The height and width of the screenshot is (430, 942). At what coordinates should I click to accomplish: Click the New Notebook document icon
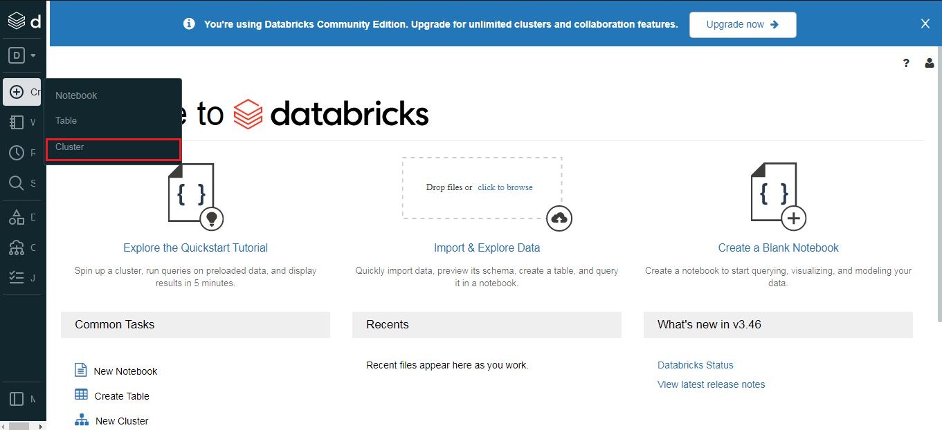pos(81,370)
